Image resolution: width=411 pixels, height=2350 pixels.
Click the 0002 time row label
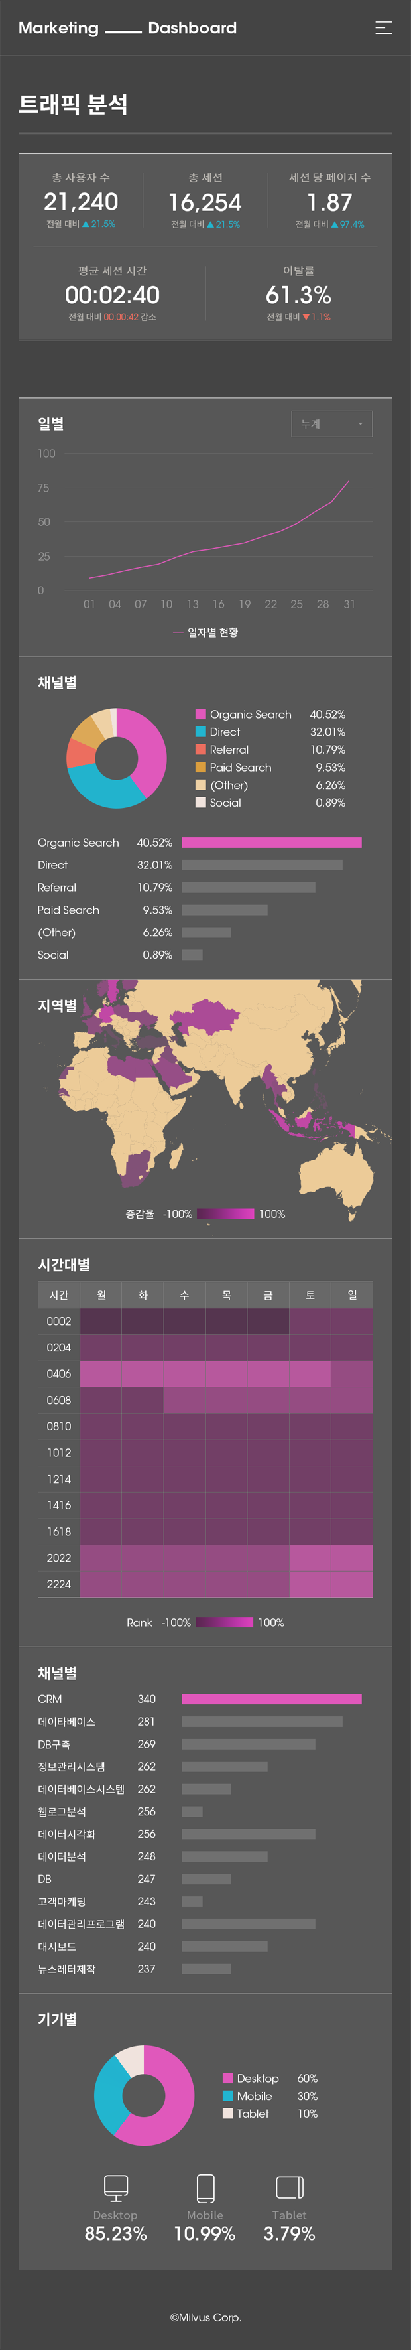(x=59, y=1322)
